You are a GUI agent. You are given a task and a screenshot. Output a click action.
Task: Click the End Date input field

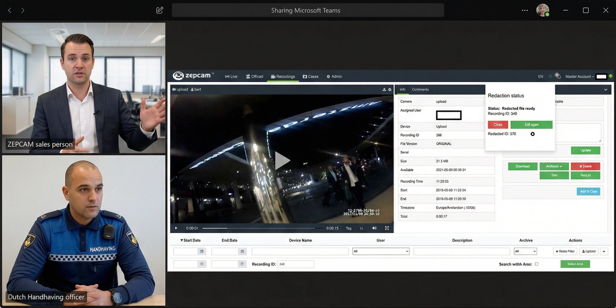click(225, 251)
